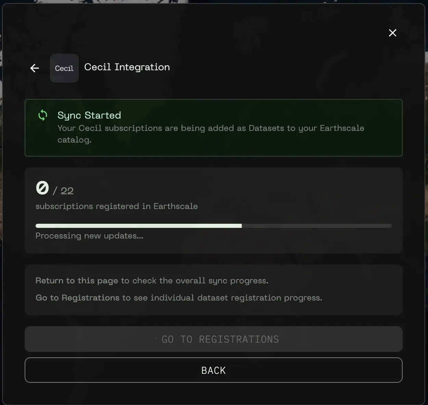Click the bold 'Return to this page' text
The image size is (428, 405).
pyautogui.click(x=77, y=281)
